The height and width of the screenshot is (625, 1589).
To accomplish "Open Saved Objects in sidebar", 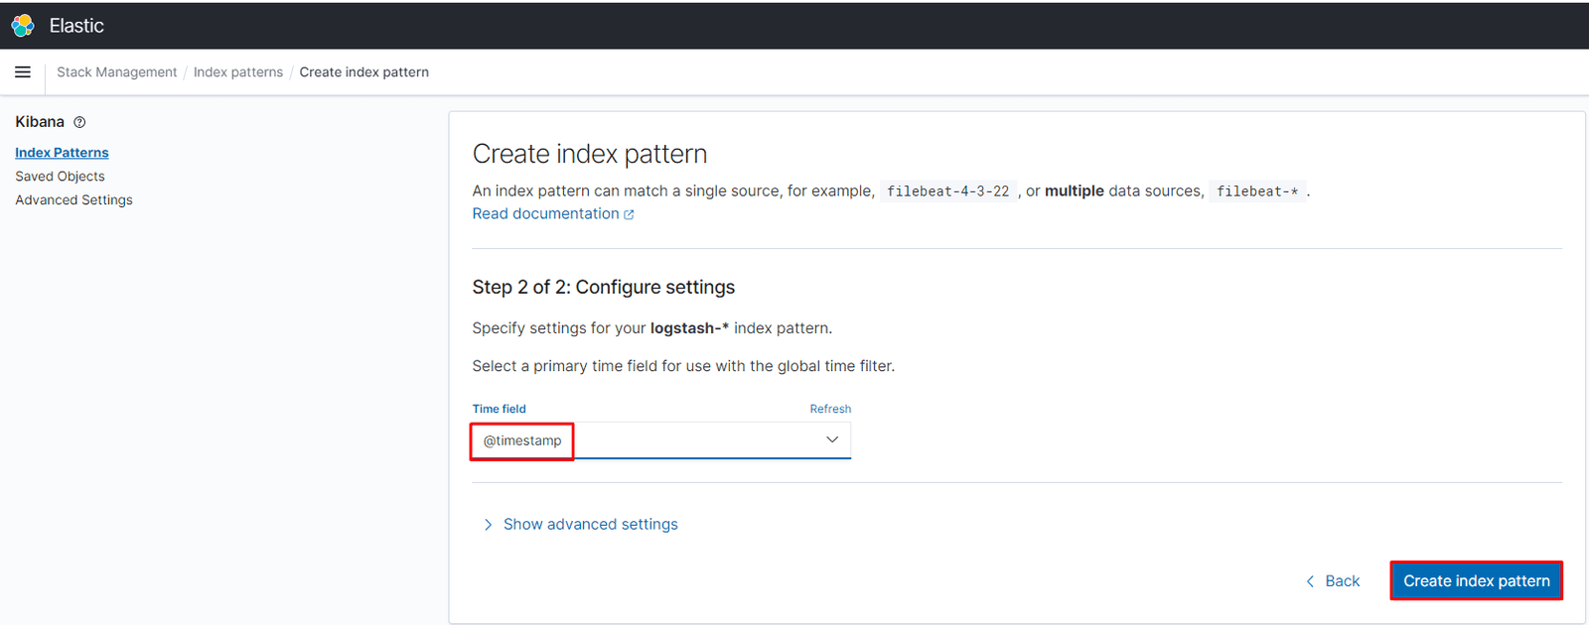I will (x=60, y=177).
